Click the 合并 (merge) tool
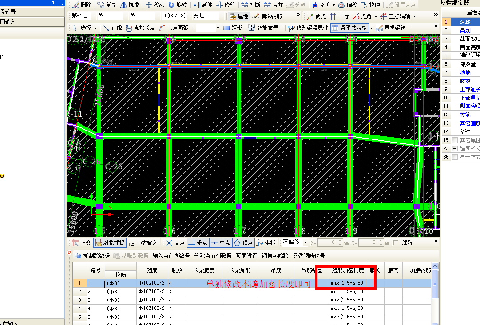Viewport: 480px width, 325px height. [x=274, y=5]
